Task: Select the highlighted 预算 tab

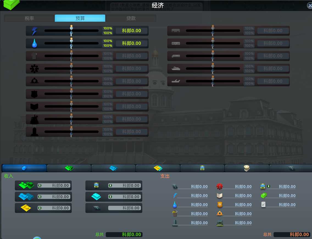Action: (80, 18)
